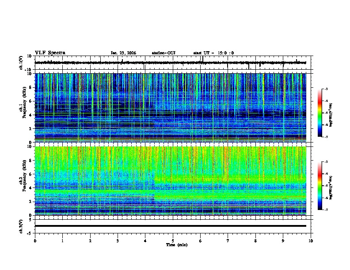Click time axis tick label "5"
The width and height of the screenshot is (350, 270).
coord(173,241)
